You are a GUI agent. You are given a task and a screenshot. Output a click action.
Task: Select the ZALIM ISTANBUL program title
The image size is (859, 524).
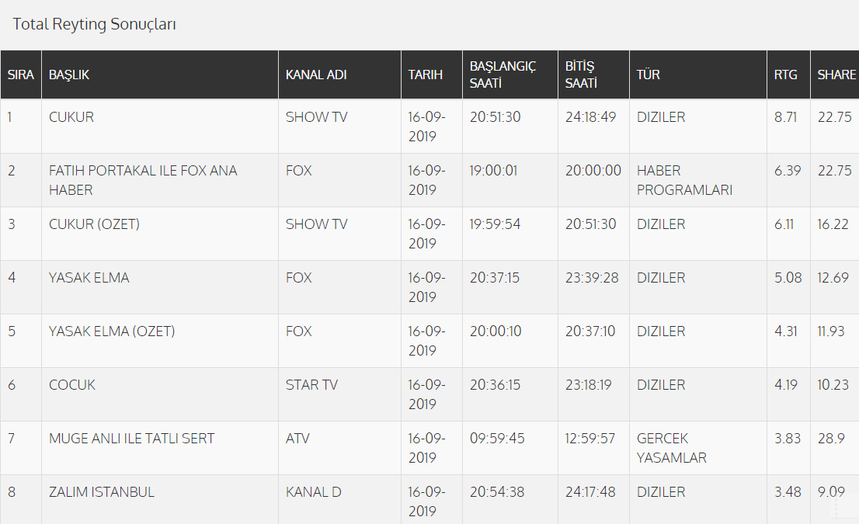click(x=102, y=492)
